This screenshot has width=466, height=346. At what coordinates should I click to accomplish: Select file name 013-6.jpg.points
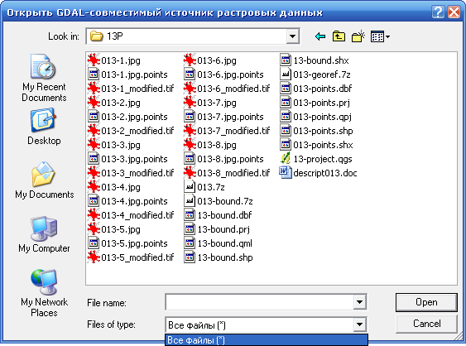(230, 74)
